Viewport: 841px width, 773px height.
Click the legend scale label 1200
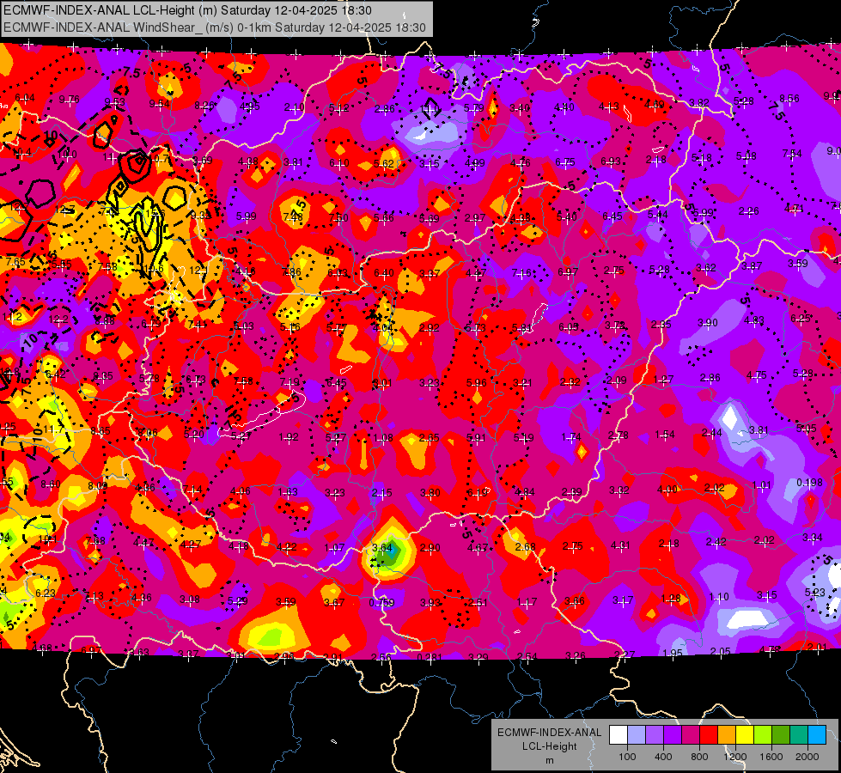pos(734,757)
